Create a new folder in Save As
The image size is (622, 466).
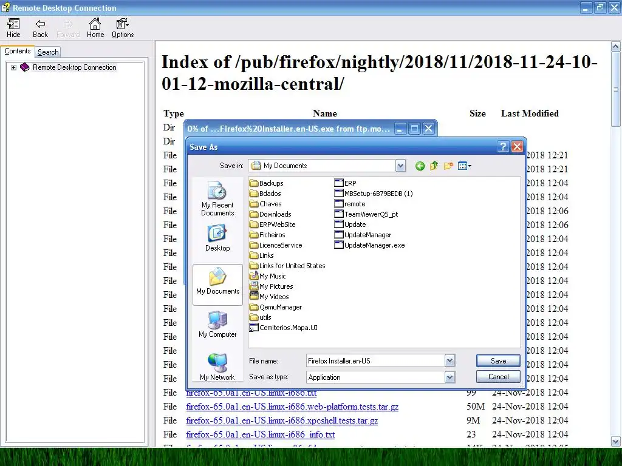pyautogui.click(x=448, y=166)
